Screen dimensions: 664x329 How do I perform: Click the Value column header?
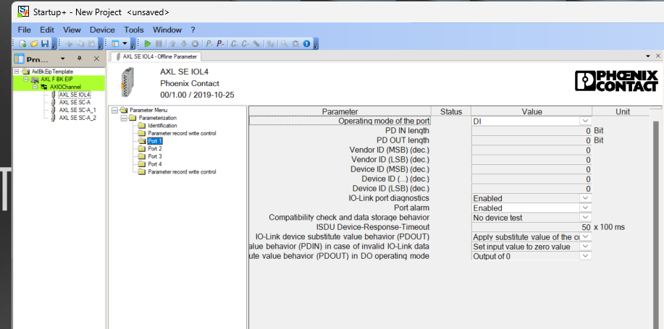click(531, 111)
